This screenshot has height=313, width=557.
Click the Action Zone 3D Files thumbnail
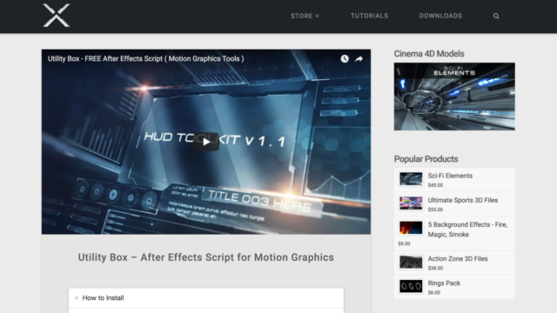[411, 263]
